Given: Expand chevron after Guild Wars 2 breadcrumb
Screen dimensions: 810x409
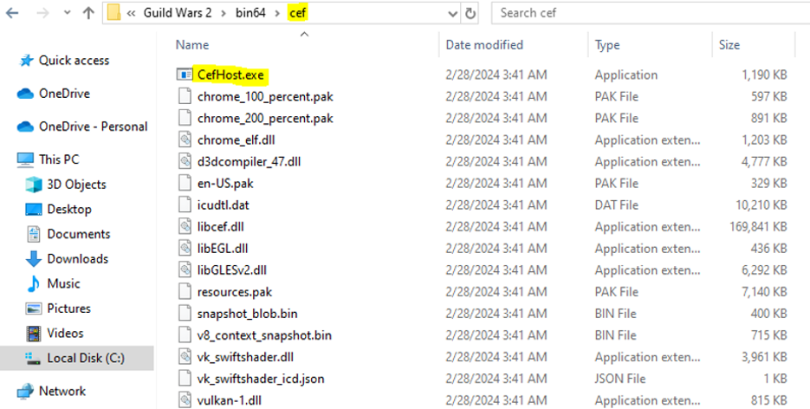Looking at the screenshot, I should (x=224, y=13).
